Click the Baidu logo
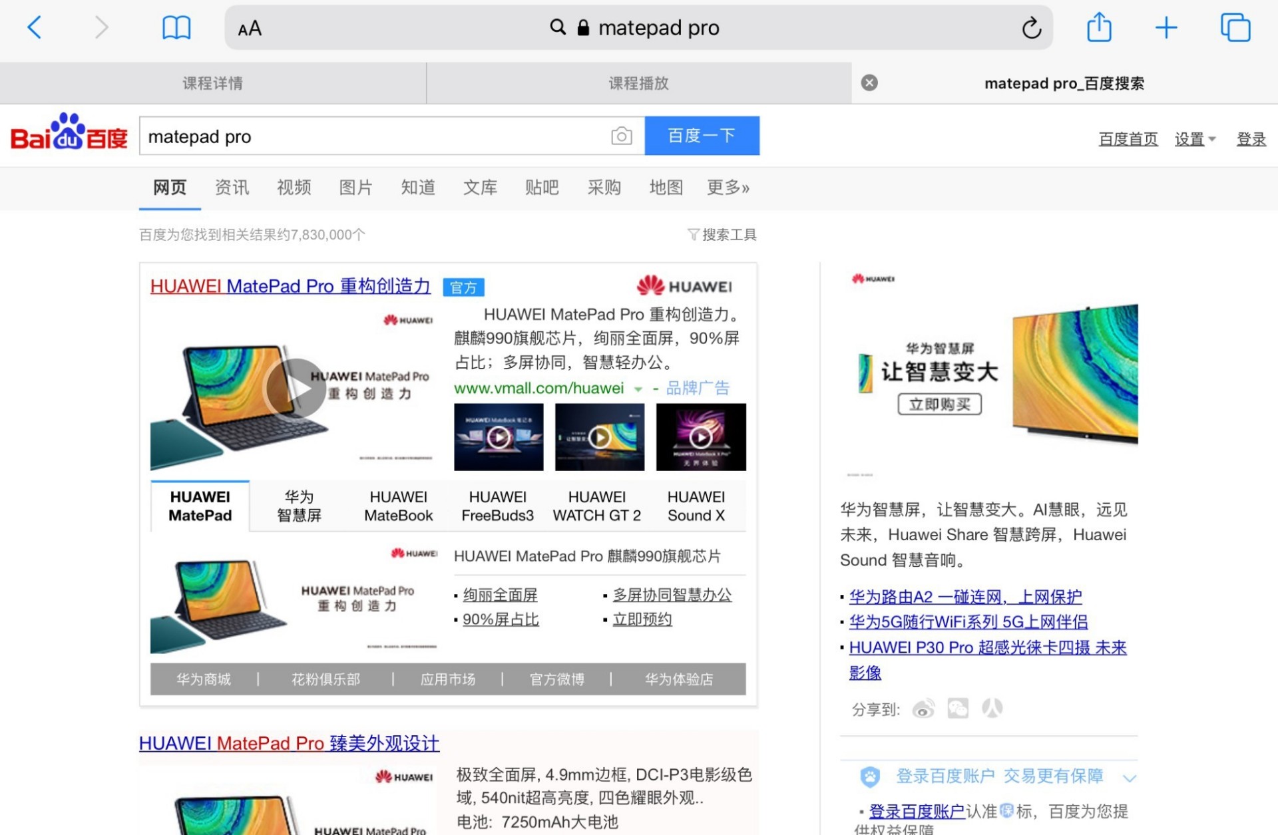The image size is (1278, 835). pyautogui.click(x=69, y=132)
